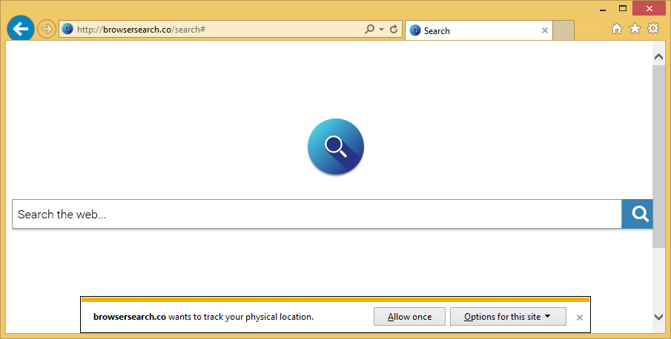671x339 pixels.
Task: Click the Forward navigation arrow
Action: pyautogui.click(x=47, y=30)
